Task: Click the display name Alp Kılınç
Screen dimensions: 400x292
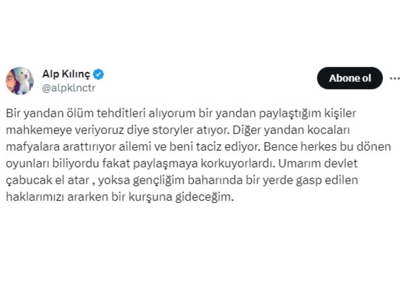Action: click(66, 74)
